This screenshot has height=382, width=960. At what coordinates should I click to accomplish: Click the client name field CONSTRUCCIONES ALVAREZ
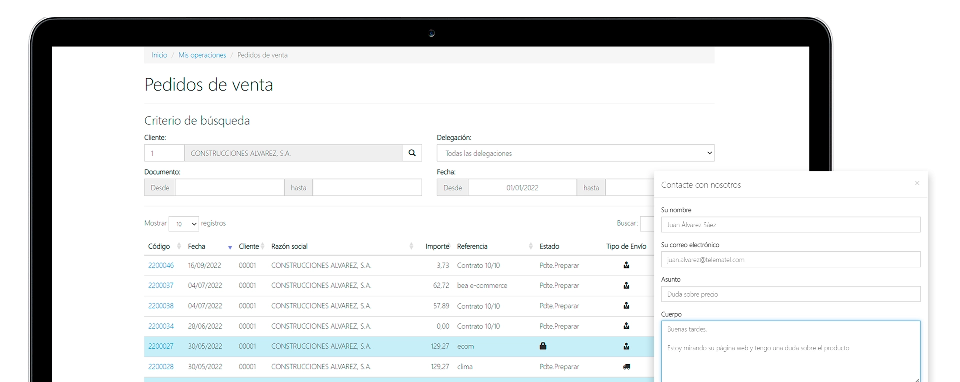click(293, 153)
